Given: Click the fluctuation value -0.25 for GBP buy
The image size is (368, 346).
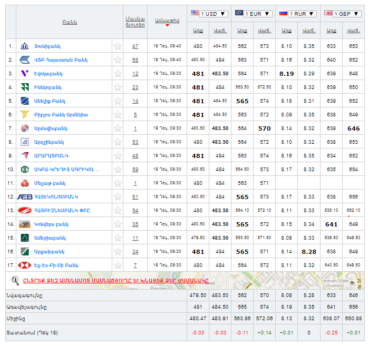Looking at the screenshot, I should coord(331,333).
